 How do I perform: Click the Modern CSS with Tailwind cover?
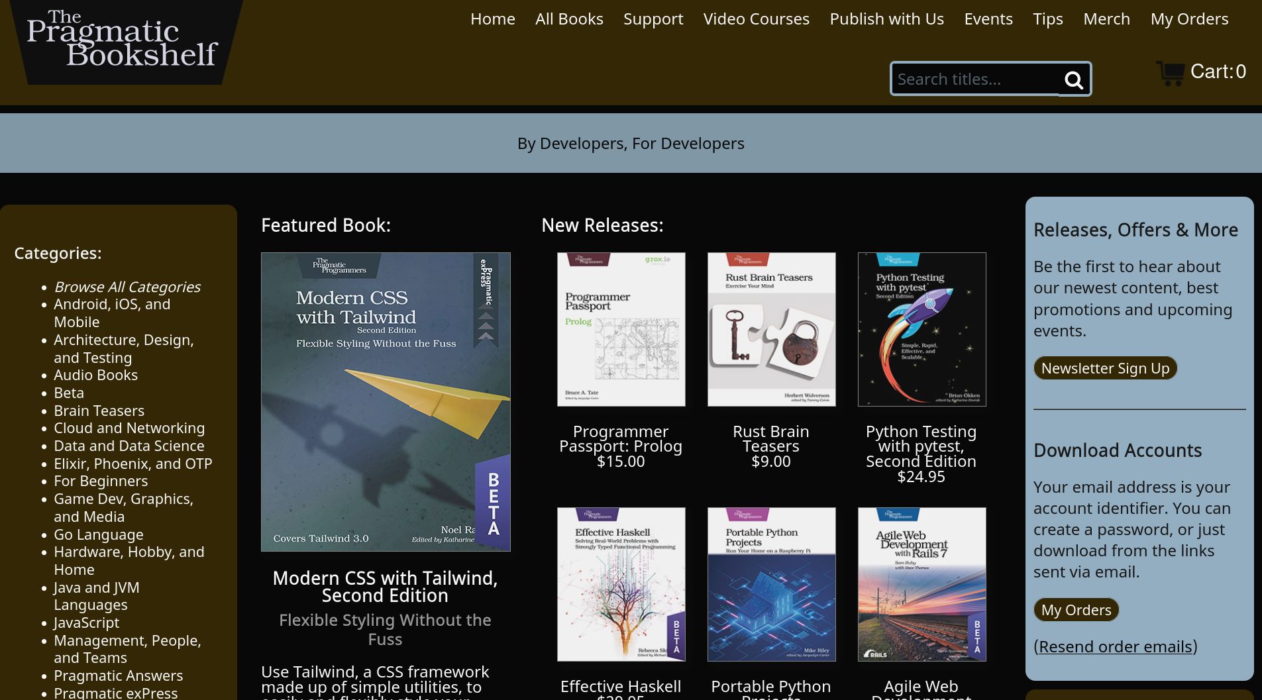click(x=386, y=401)
